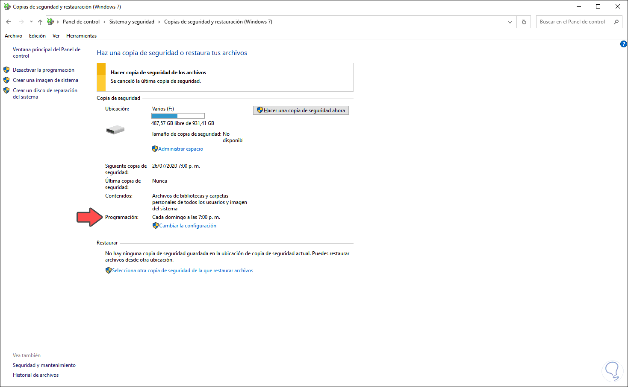The image size is (628, 387).
Task: Click the Forward navigation arrow
Action: point(21,22)
